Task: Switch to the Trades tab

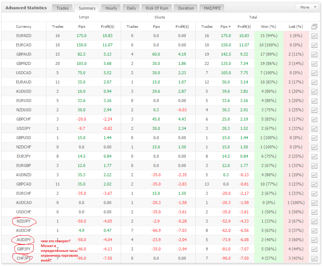Action: [62, 8]
